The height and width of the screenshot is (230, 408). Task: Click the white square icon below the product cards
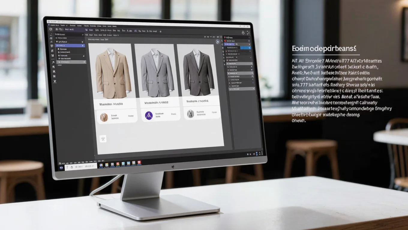(103, 139)
